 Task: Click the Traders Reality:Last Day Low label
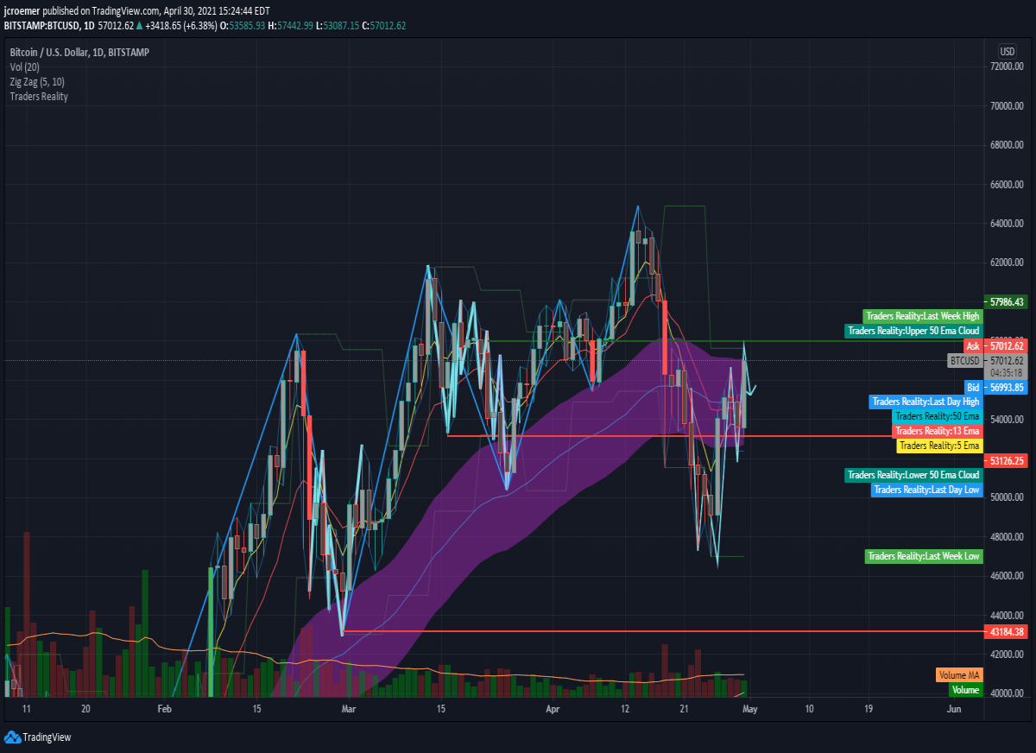tap(927, 490)
